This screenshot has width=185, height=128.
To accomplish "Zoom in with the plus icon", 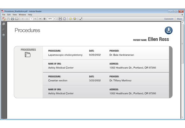I will tap(45, 19).
